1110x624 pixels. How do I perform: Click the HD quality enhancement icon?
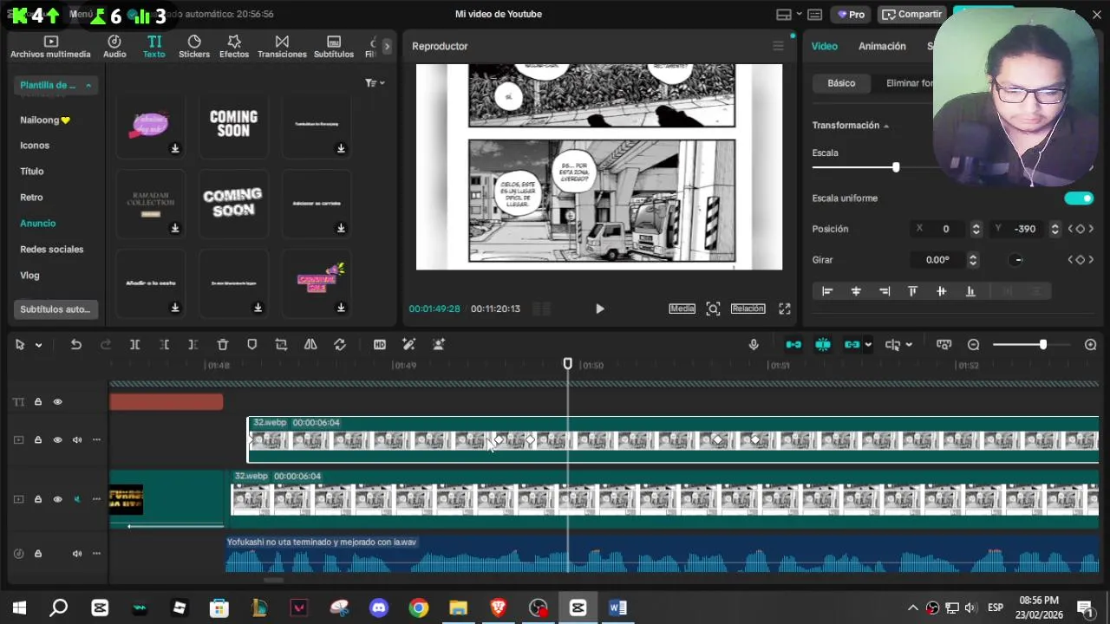coord(379,345)
